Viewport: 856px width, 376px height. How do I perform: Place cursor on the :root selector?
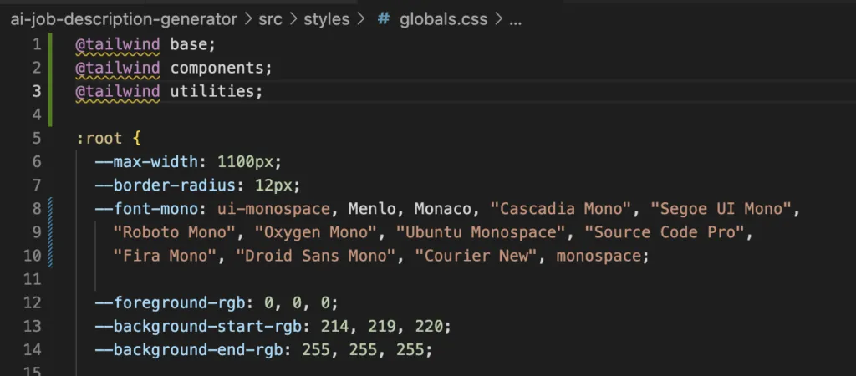coord(99,138)
